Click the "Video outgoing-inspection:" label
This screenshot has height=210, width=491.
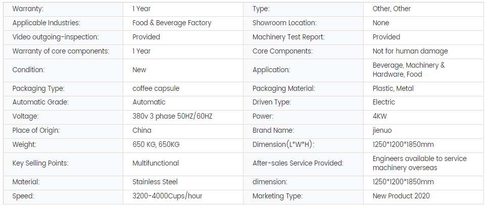[55, 37]
